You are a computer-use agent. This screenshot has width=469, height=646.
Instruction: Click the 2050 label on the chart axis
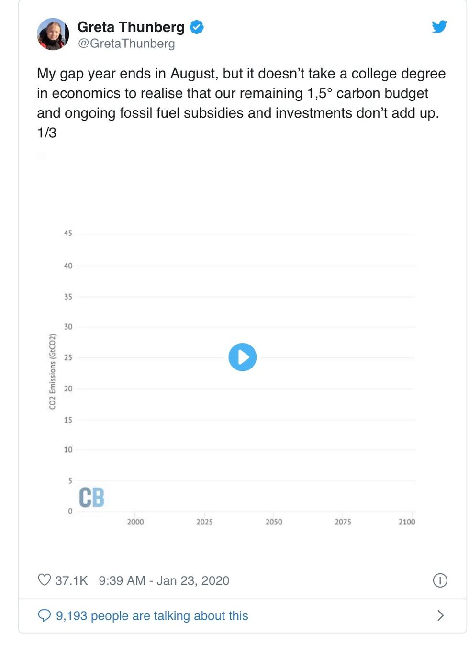point(274,522)
